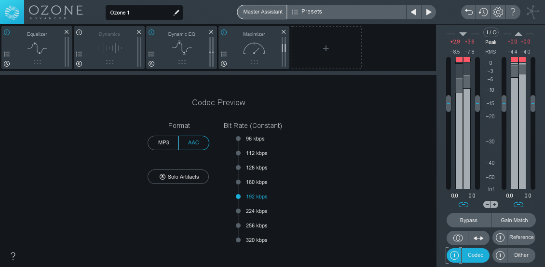Remove the Dynamic EQ module
Image resolution: width=545 pixels, height=267 pixels.
tap(211, 32)
